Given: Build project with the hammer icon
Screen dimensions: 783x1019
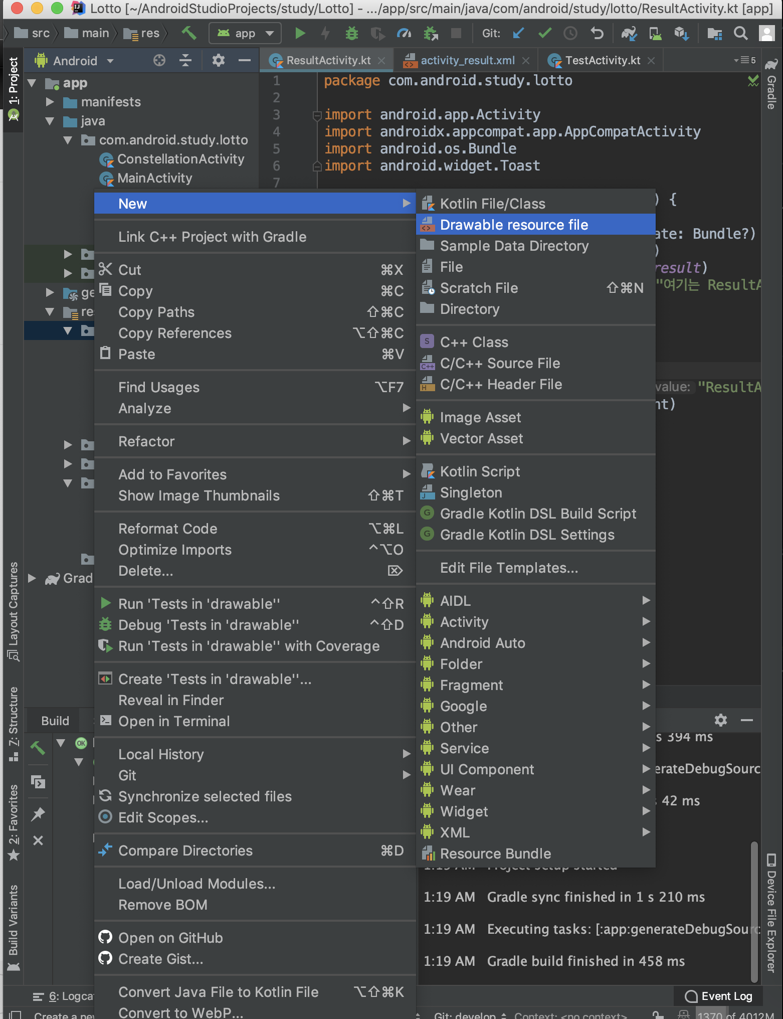Looking at the screenshot, I should [189, 33].
